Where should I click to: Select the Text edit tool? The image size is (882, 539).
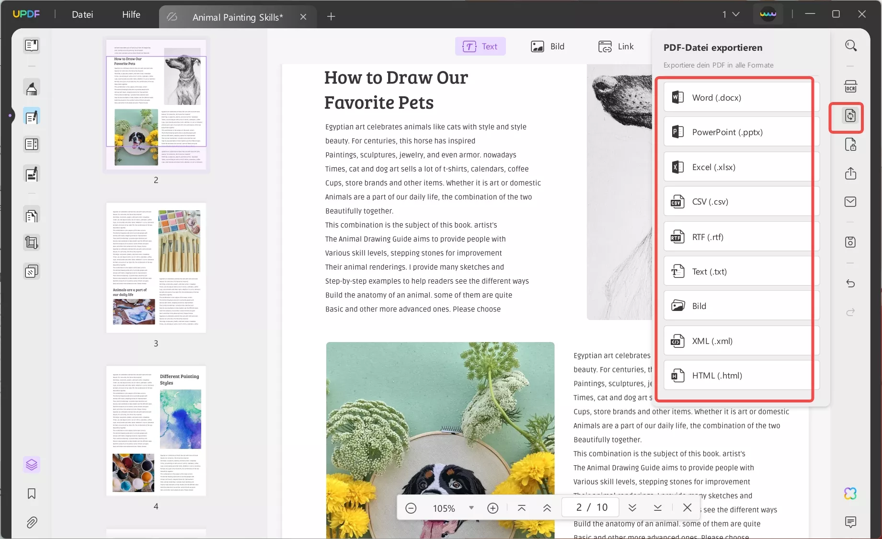click(x=480, y=46)
